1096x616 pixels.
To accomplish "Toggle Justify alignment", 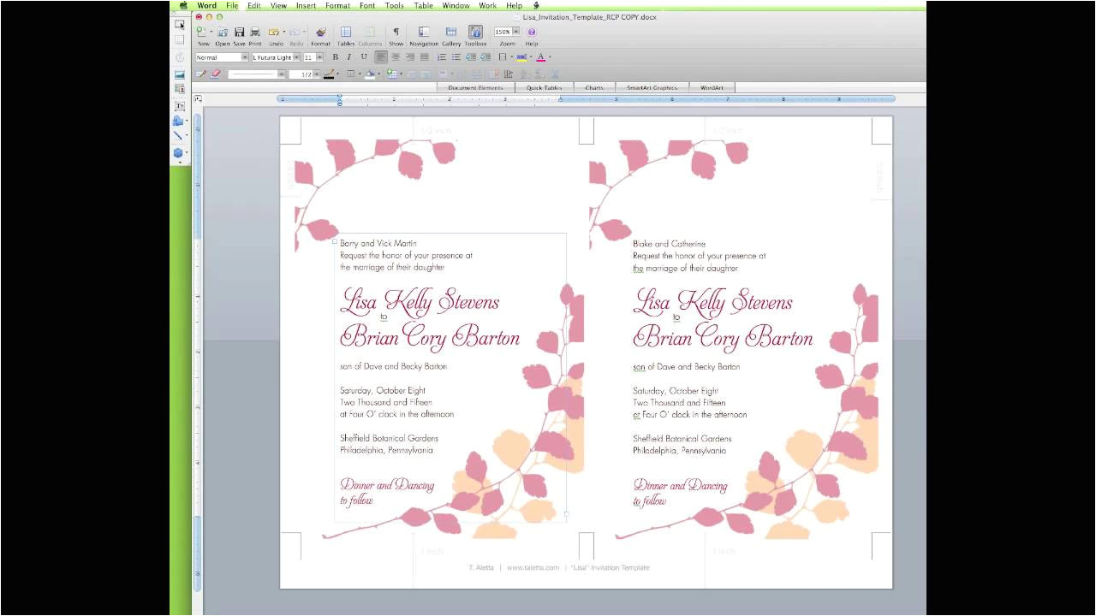I will (424, 57).
